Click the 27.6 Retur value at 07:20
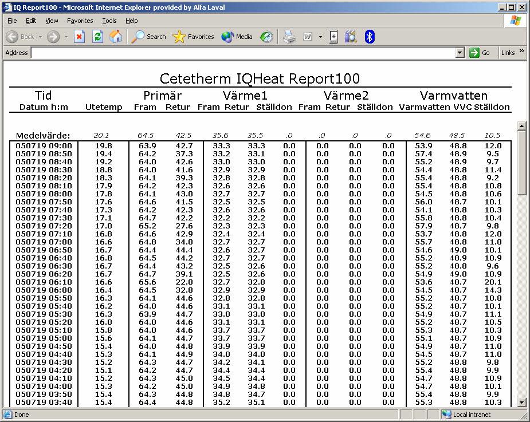Image resolution: width=530 pixels, height=422 pixels. point(184,226)
